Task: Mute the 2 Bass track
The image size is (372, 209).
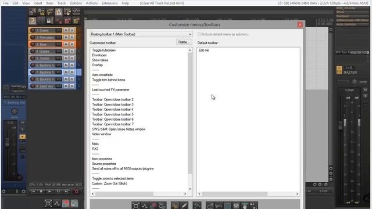Action: (66, 44)
